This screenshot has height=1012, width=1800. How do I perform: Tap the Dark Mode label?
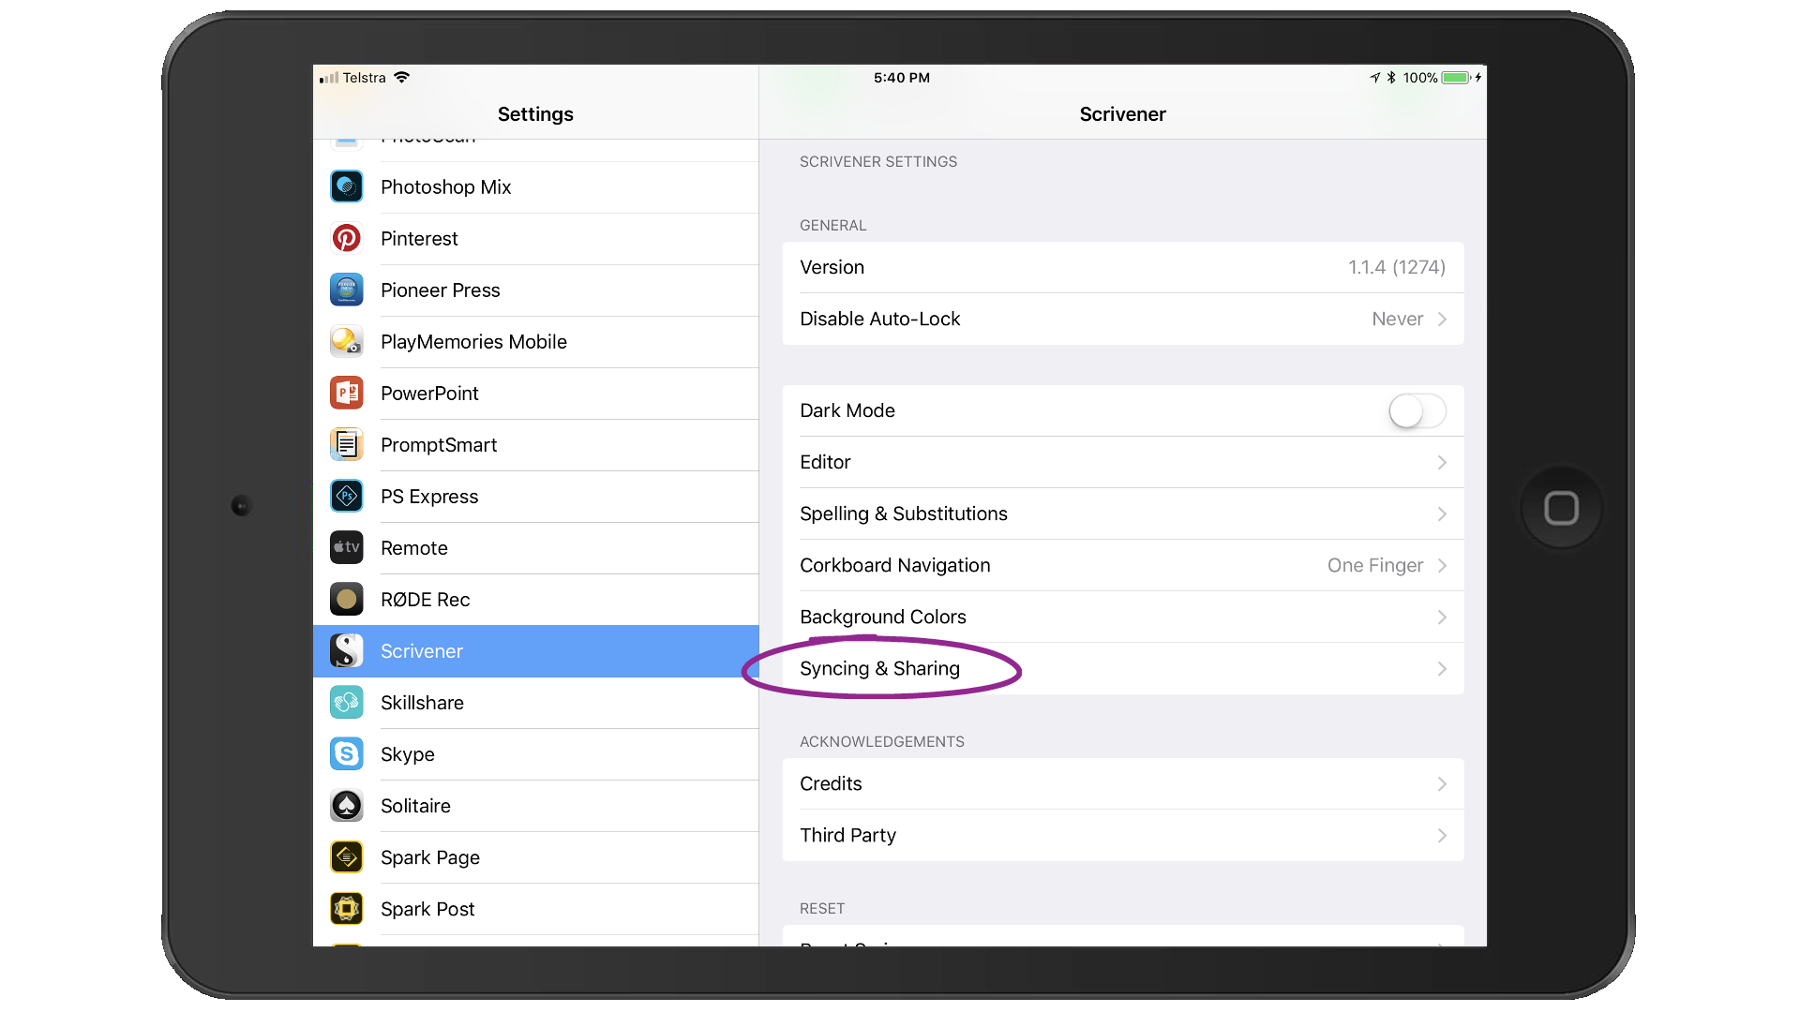[847, 410]
